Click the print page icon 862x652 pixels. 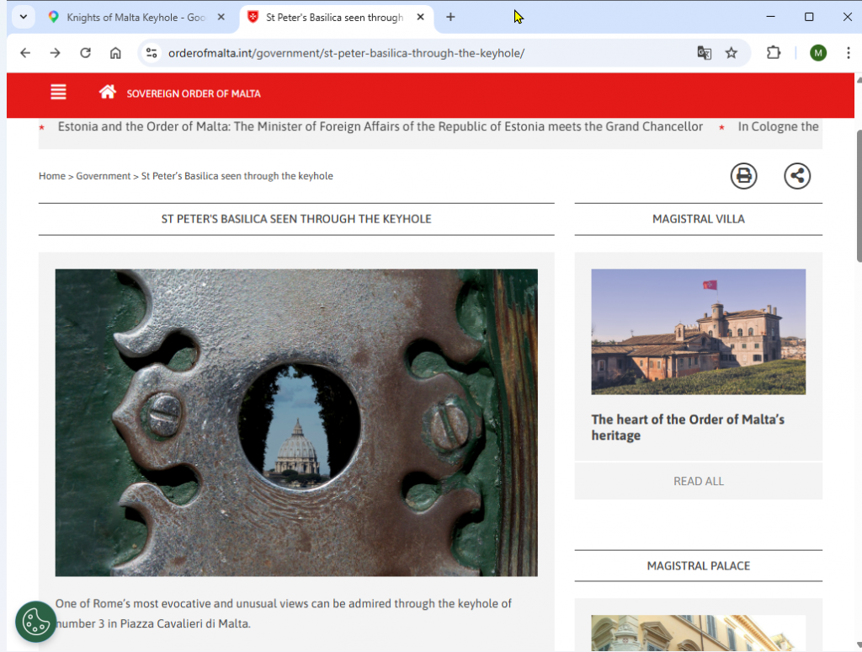tap(743, 176)
